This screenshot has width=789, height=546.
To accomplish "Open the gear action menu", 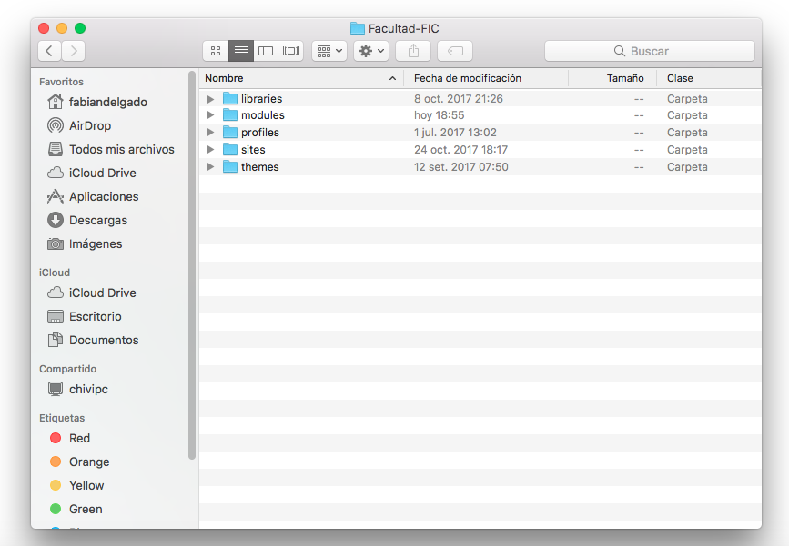I will pos(371,51).
